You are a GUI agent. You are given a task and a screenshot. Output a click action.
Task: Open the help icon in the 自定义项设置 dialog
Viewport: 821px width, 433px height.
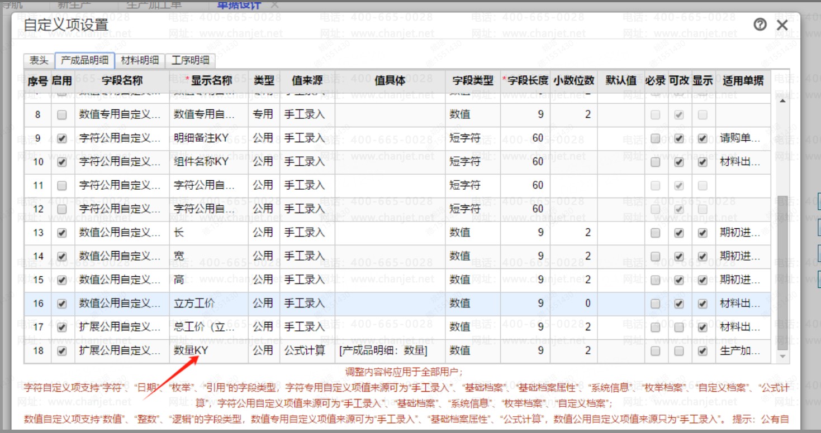[760, 25]
